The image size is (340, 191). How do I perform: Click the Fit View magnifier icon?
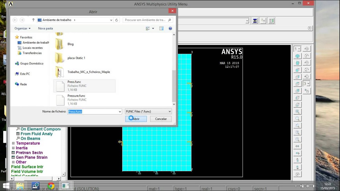[x=297, y=111]
